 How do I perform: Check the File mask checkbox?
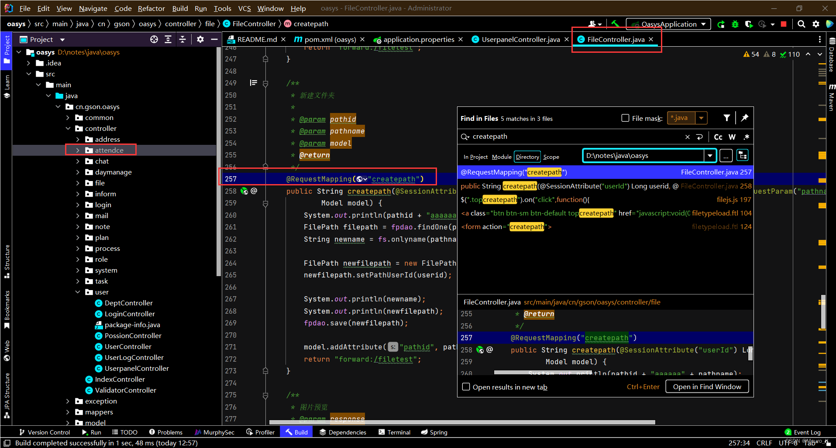(626, 118)
